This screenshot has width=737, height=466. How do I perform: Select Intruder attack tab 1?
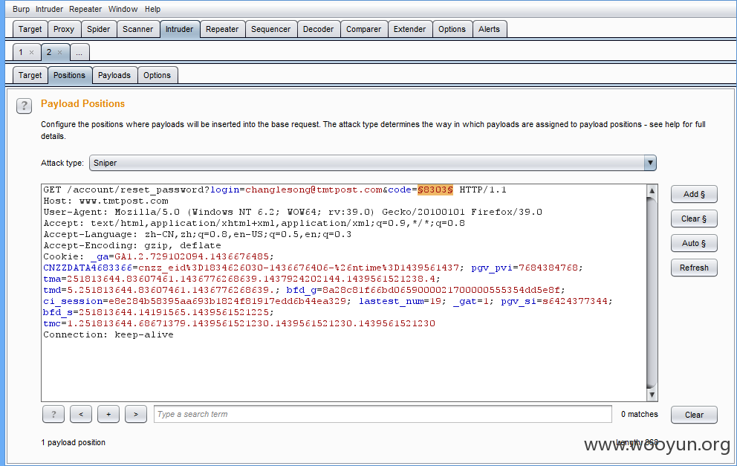21,52
